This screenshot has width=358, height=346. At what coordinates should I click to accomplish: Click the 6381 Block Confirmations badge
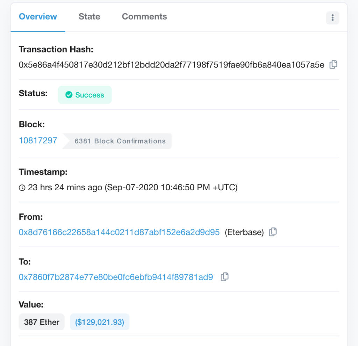click(x=117, y=141)
